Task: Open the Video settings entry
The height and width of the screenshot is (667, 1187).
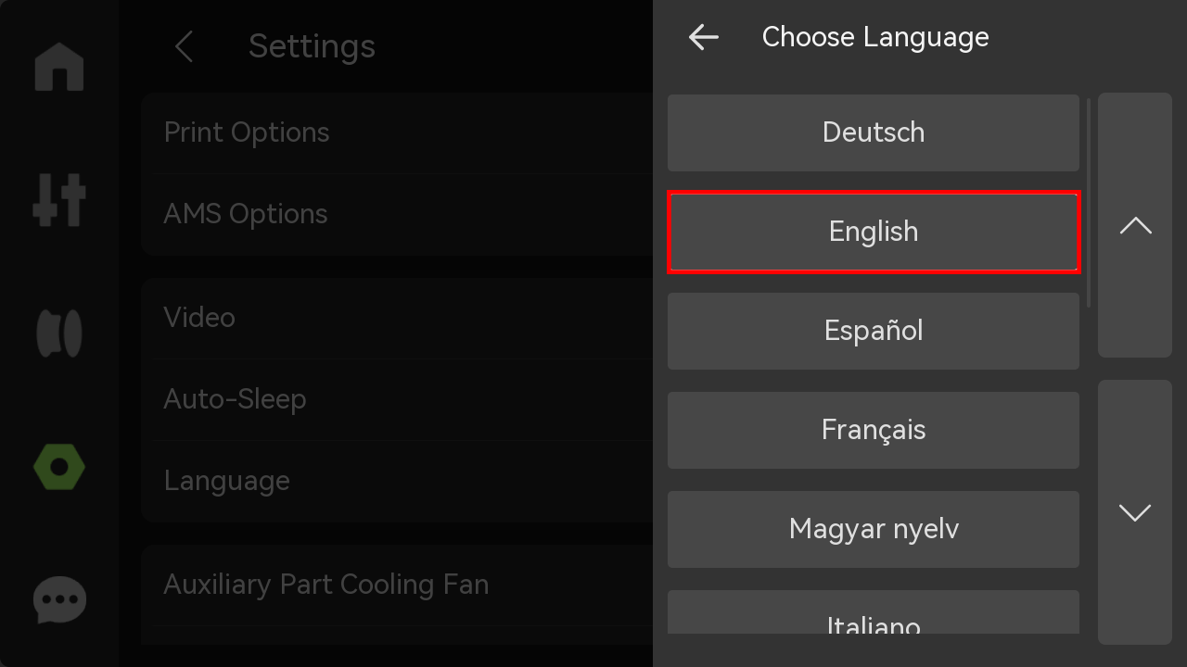Action: tap(397, 318)
